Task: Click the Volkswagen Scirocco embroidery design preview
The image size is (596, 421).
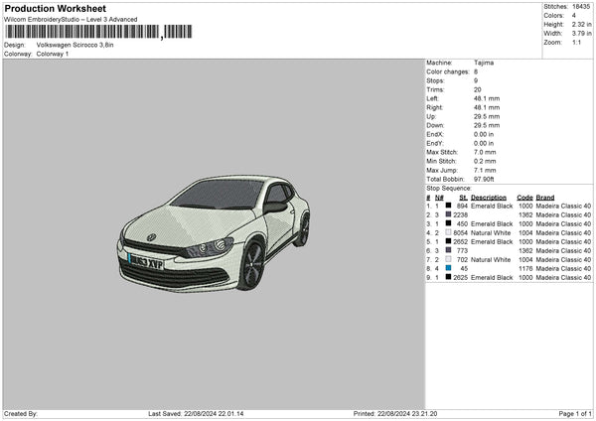Action: (x=214, y=233)
